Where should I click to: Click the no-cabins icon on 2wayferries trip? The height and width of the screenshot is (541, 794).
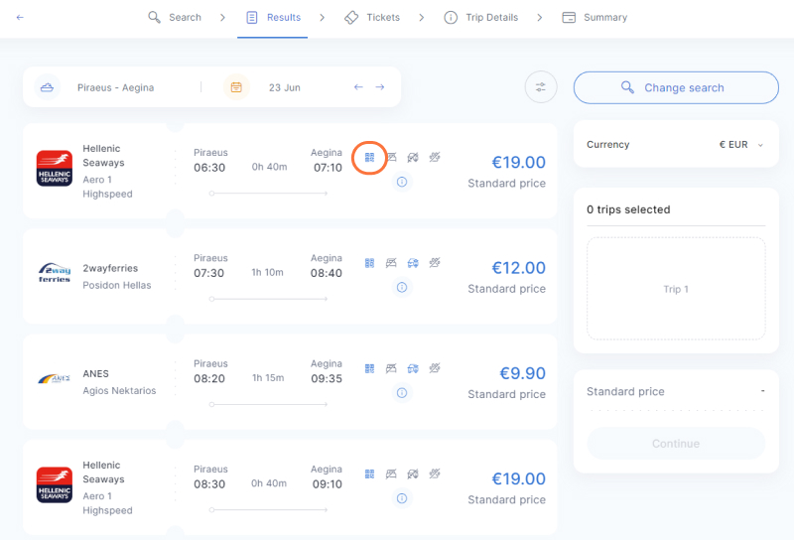391,263
